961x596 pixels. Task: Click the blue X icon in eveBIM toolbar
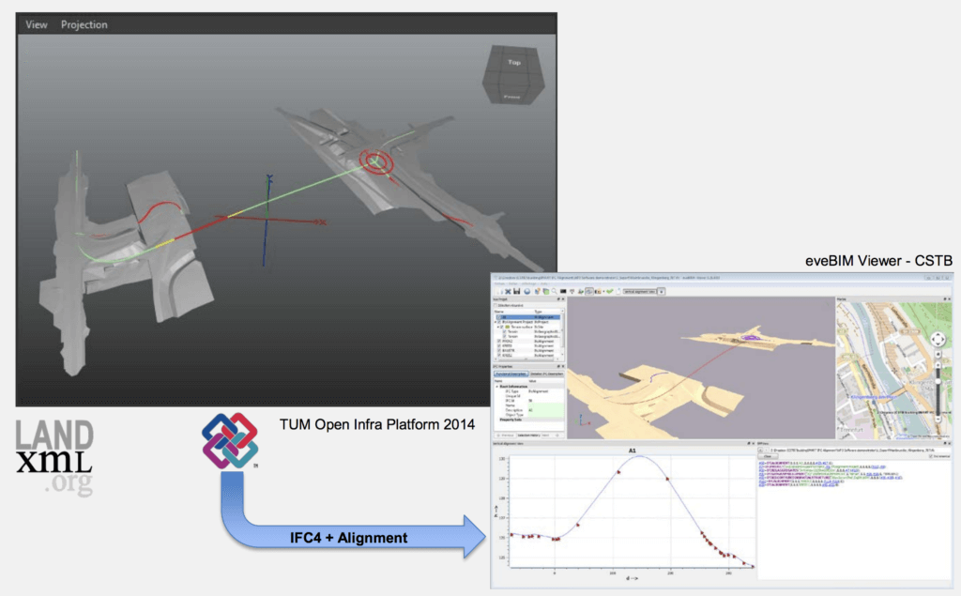click(508, 291)
